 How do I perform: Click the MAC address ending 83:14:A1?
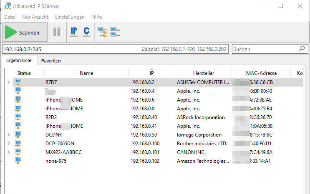tap(252, 161)
